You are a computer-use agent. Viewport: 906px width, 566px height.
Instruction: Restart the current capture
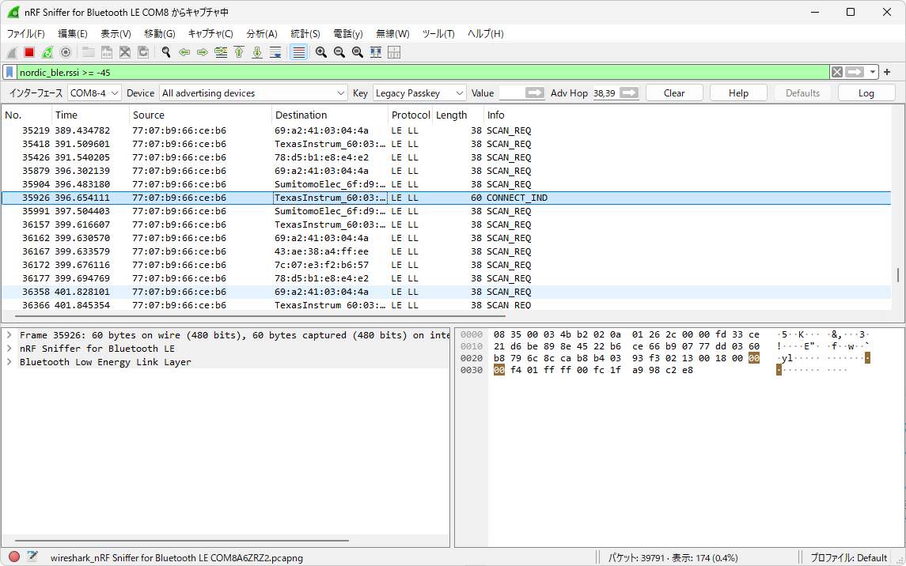[x=47, y=52]
